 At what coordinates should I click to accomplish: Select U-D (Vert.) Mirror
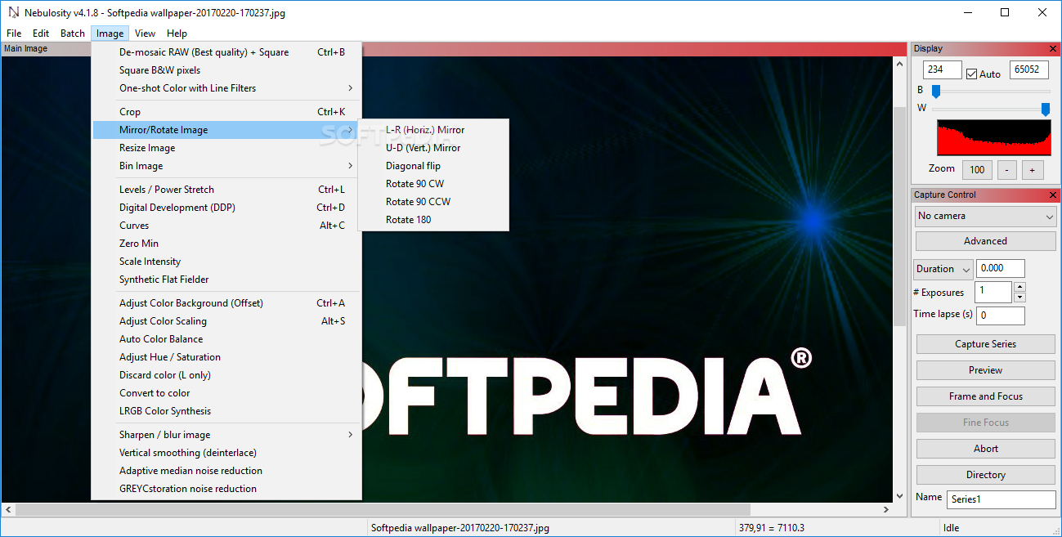tap(433, 148)
